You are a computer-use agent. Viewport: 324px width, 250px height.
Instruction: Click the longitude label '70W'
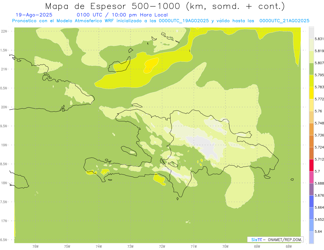225,246
